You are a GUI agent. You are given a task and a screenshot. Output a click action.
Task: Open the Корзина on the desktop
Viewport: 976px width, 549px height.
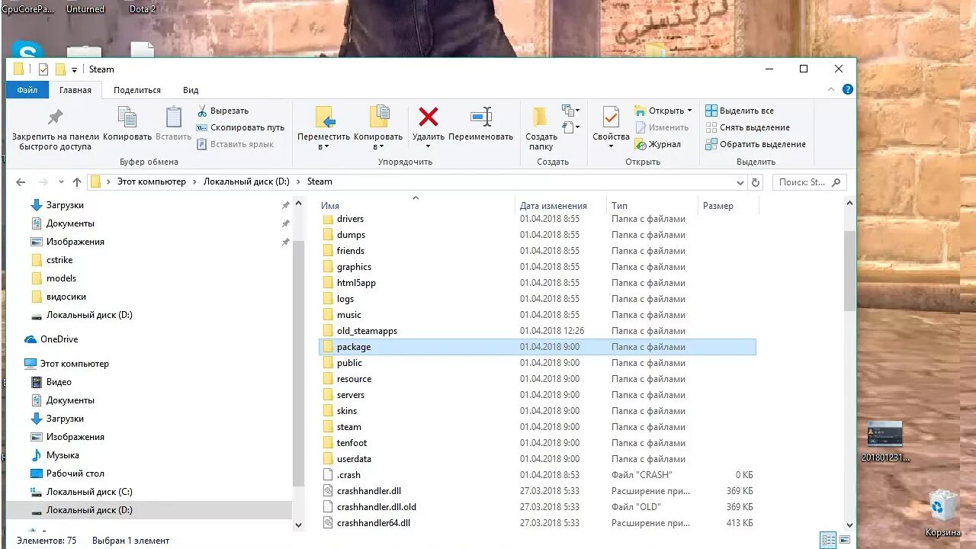942,506
